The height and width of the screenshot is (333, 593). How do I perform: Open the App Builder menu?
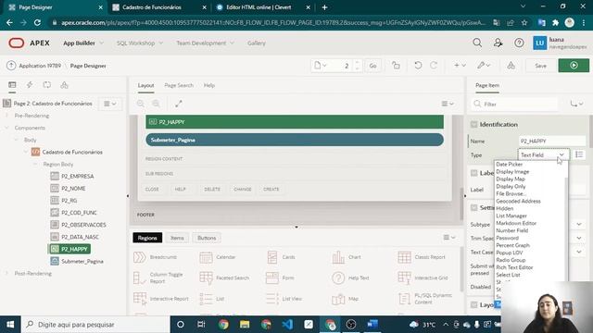(82, 43)
